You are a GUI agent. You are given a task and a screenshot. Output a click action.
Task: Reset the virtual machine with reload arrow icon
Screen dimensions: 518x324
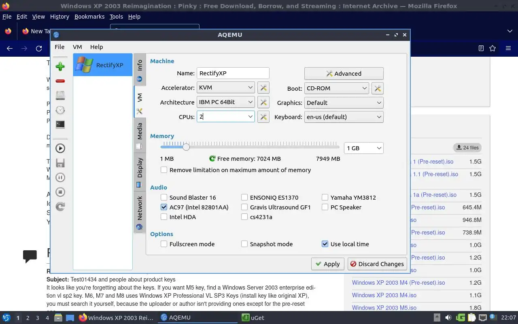(60, 207)
